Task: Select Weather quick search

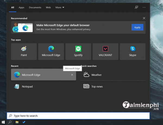Action: (113, 75)
